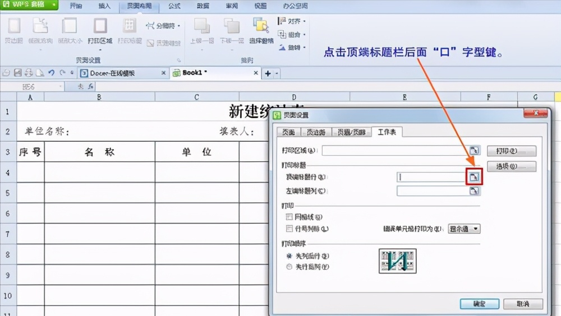The image size is (561, 316).
Task: Click into the top title rows input field
Action: tap(432, 177)
